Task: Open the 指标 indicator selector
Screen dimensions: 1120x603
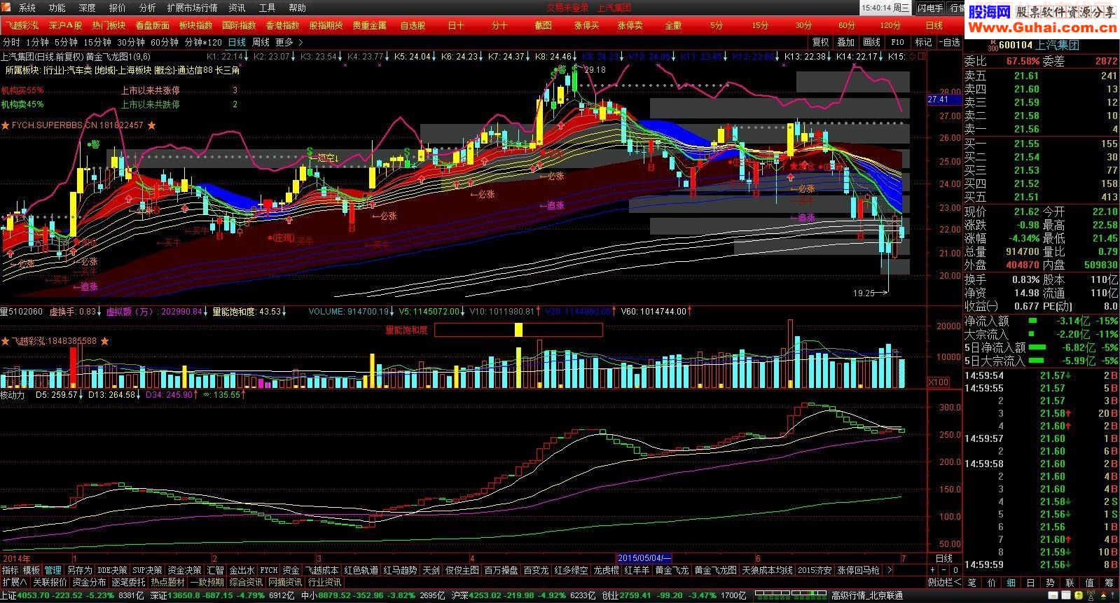Action: pyautogui.click(x=11, y=570)
